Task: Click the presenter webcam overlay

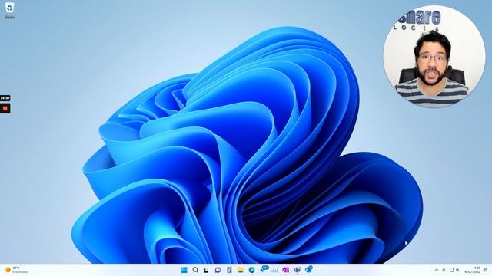Action: (x=434, y=57)
